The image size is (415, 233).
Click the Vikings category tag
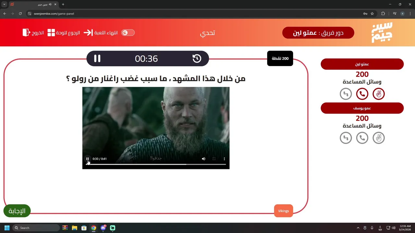pyautogui.click(x=283, y=211)
